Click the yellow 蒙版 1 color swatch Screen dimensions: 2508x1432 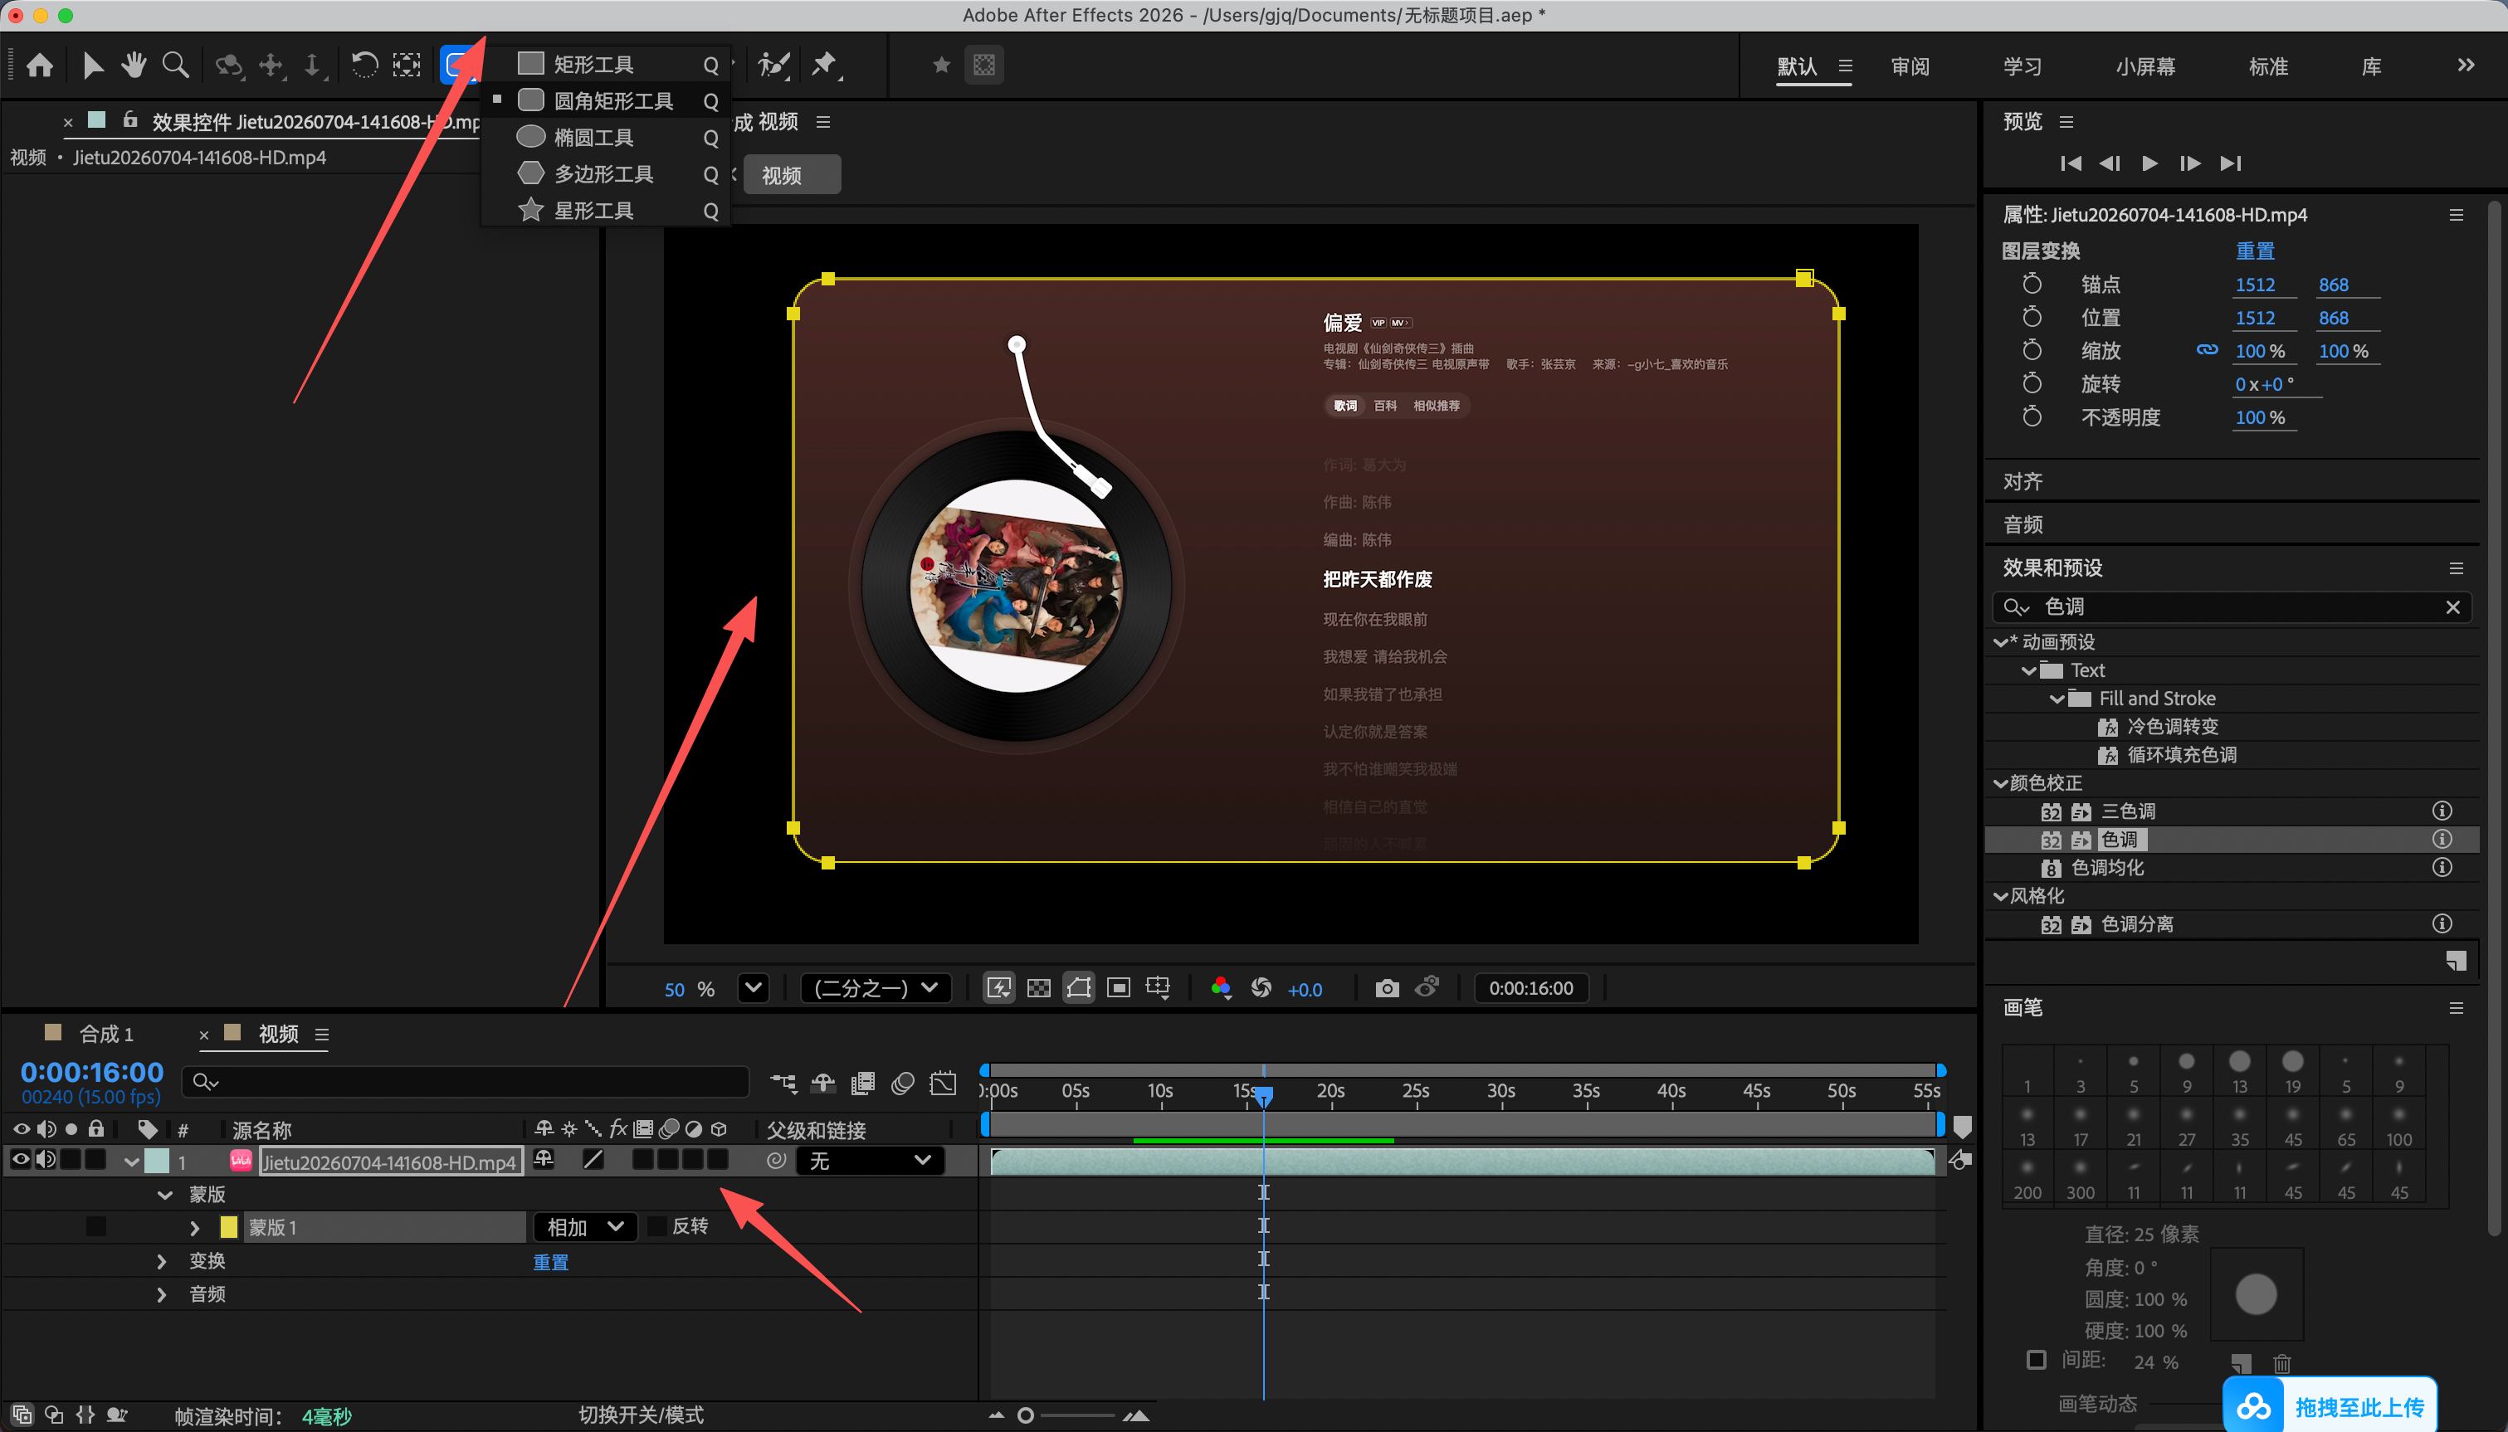[x=228, y=1226]
